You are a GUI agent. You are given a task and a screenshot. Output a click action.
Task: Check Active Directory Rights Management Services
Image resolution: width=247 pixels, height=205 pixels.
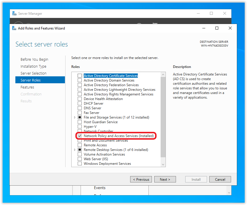80,94
